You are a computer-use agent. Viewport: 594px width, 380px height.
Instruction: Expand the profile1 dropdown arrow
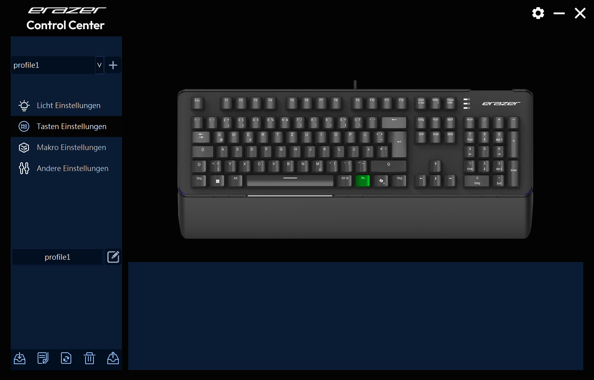click(x=99, y=65)
